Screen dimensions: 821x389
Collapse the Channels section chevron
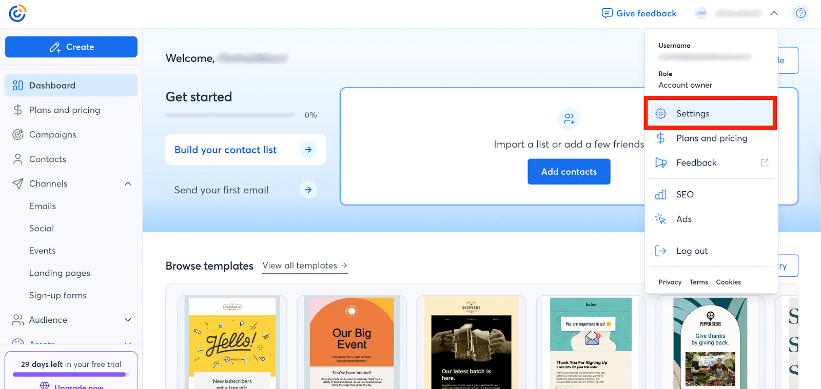tap(128, 184)
